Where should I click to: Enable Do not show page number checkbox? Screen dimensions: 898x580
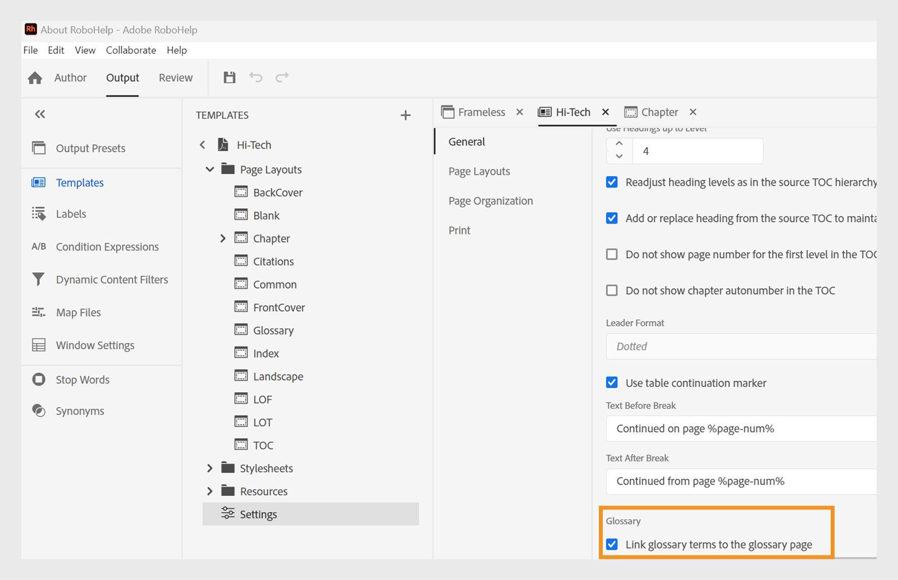click(612, 254)
